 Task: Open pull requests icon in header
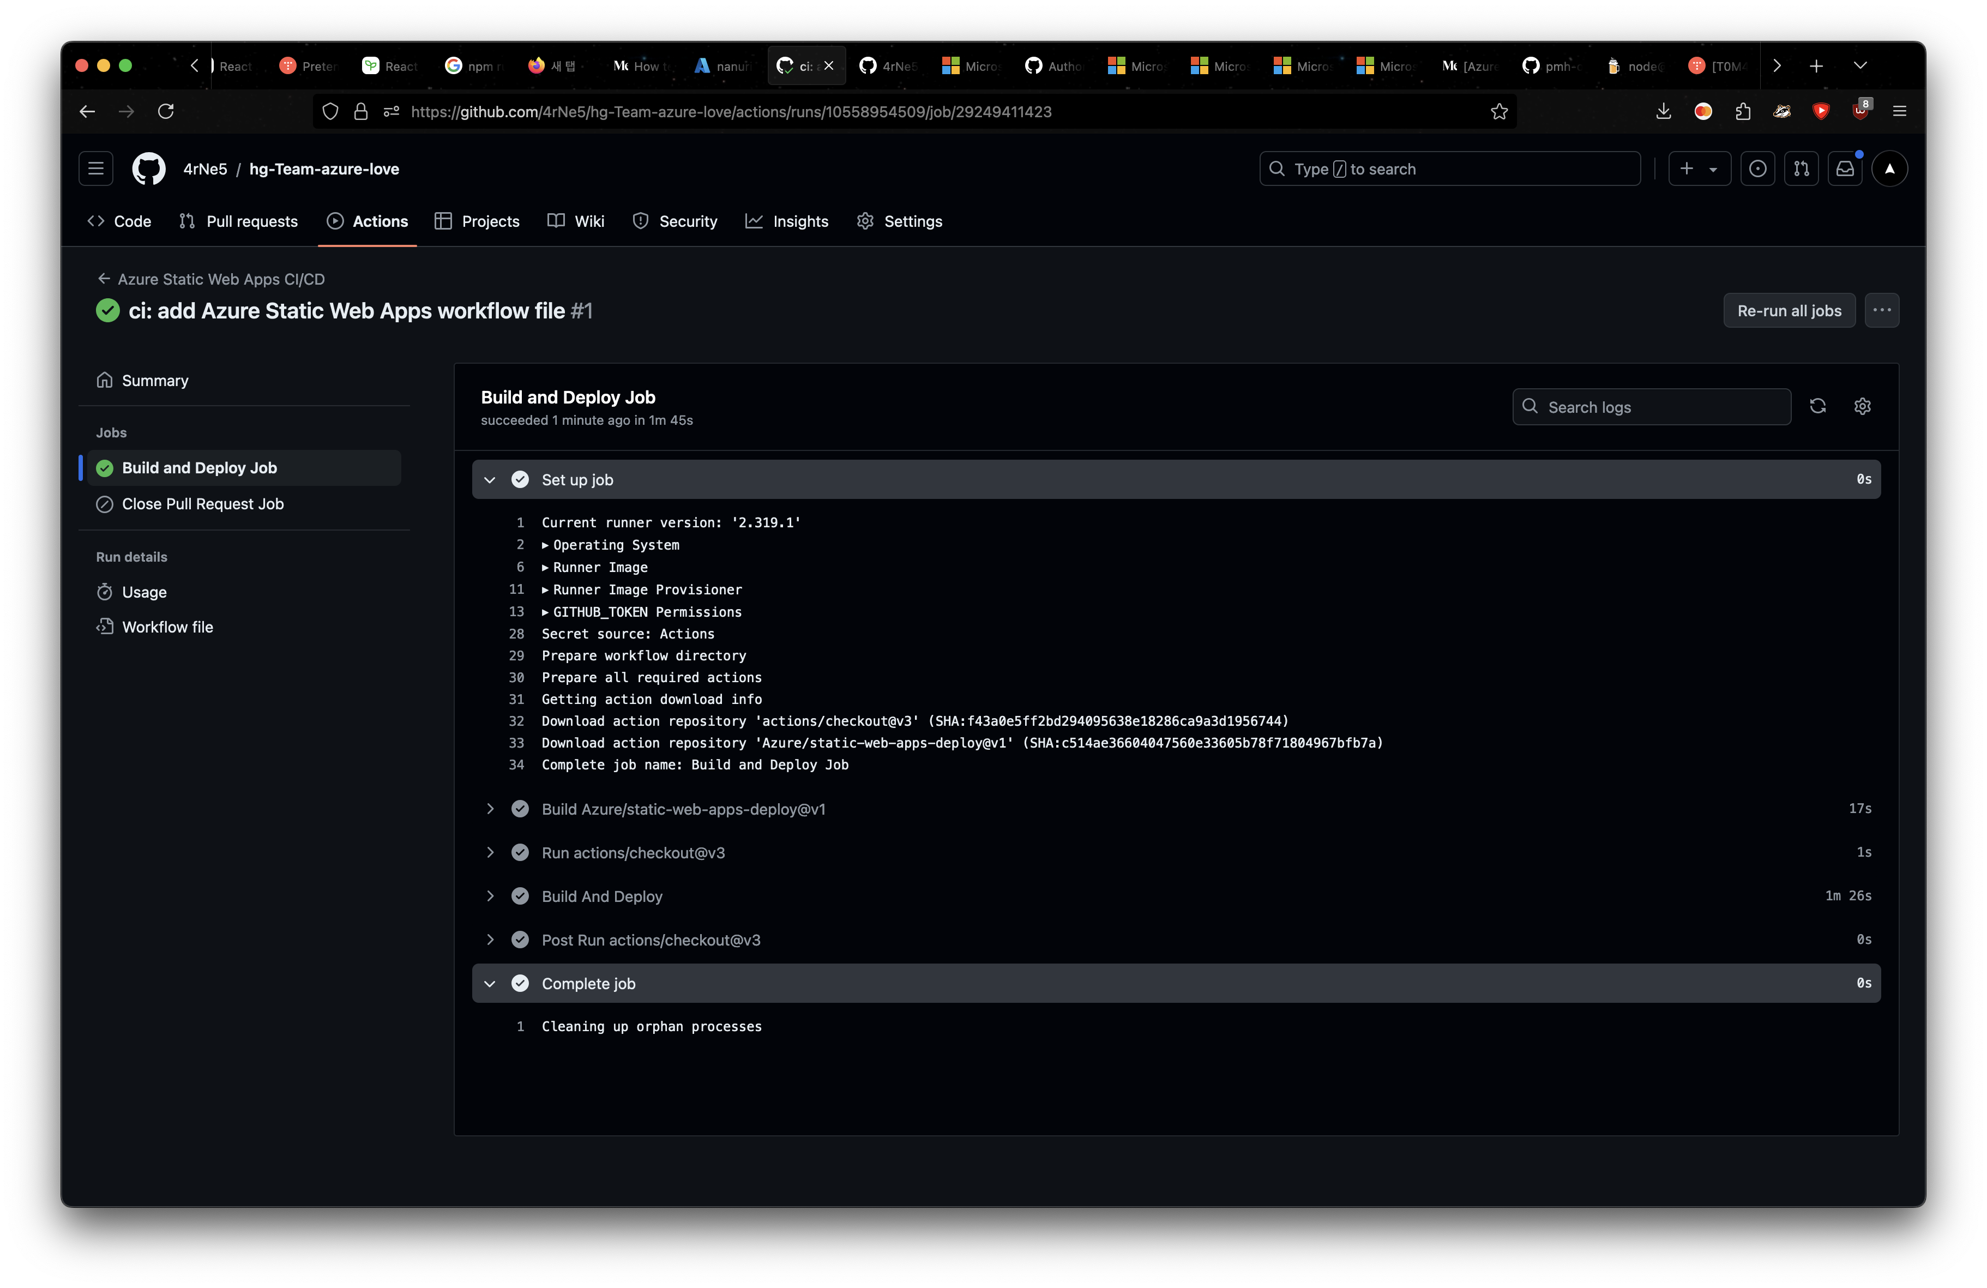pos(1801,168)
